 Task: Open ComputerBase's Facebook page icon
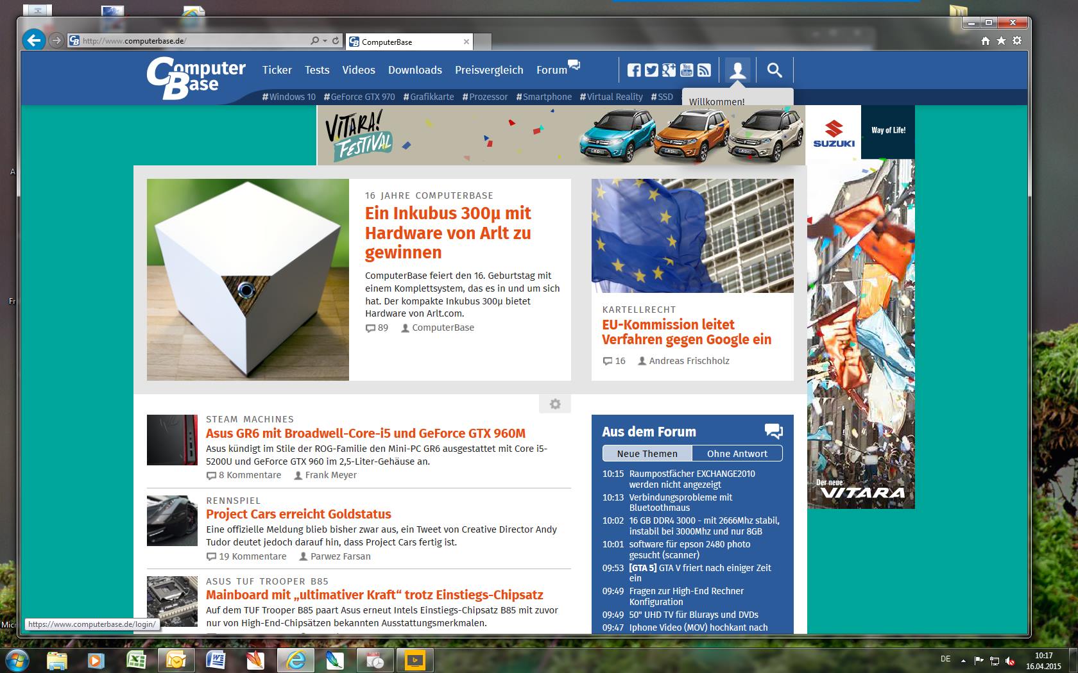(x=634, y=70)
